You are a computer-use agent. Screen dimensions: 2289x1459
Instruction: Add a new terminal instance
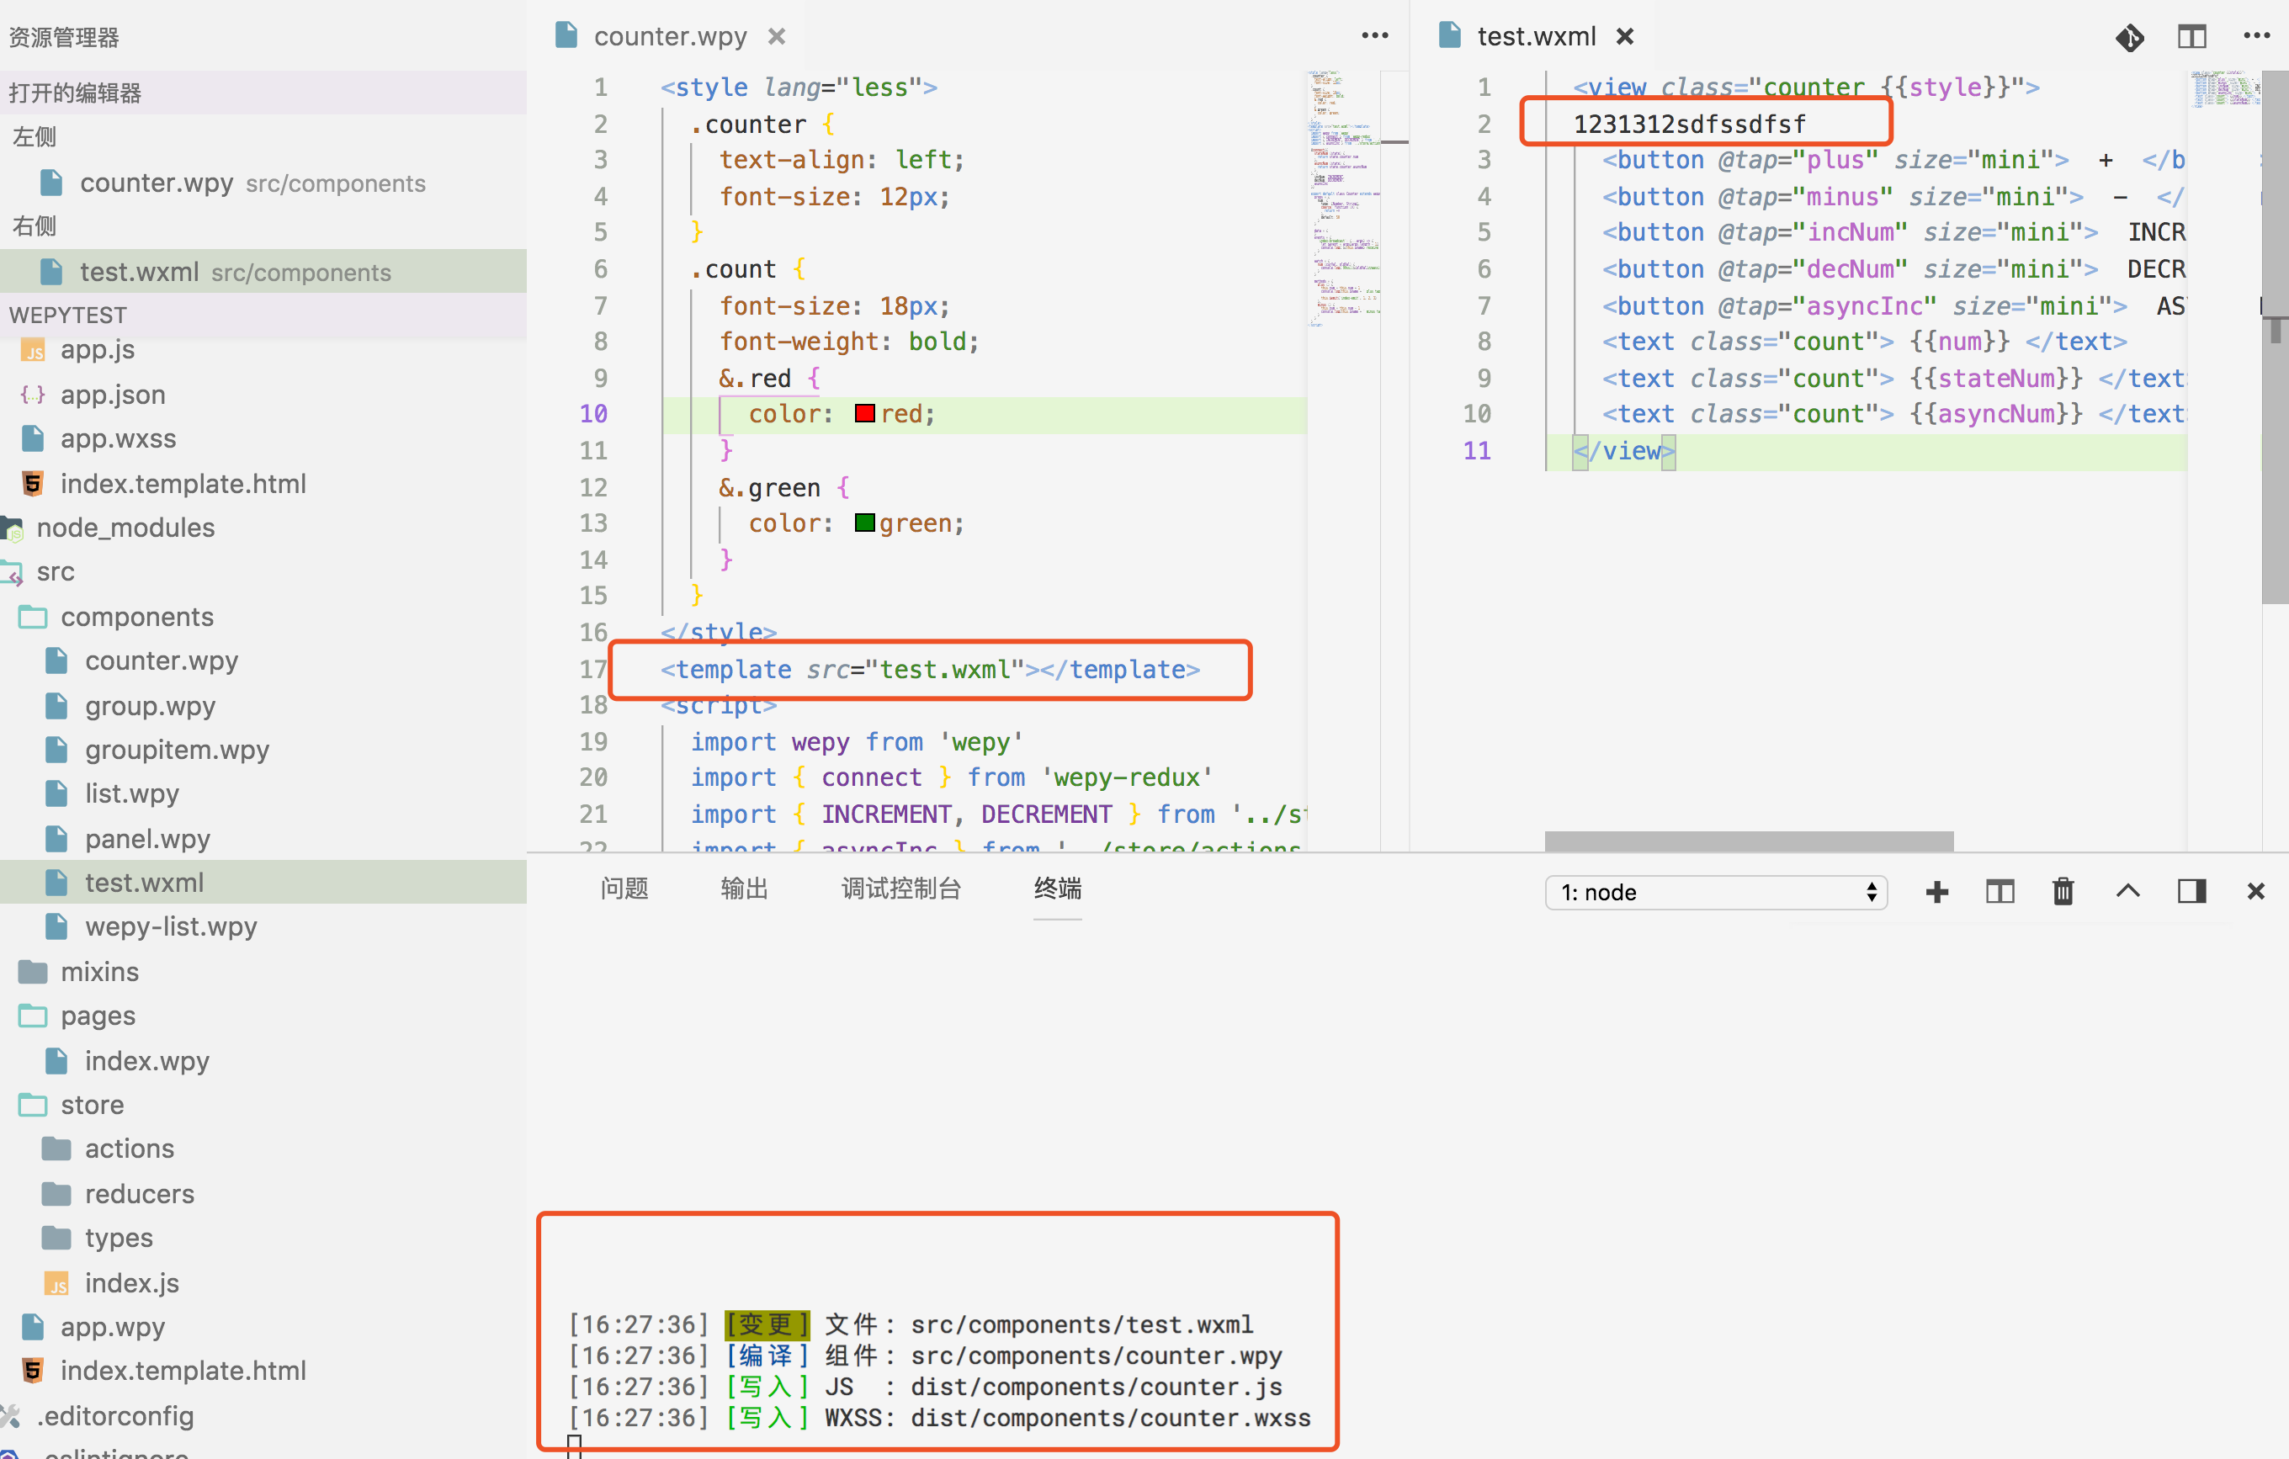tap(1937, 892)
